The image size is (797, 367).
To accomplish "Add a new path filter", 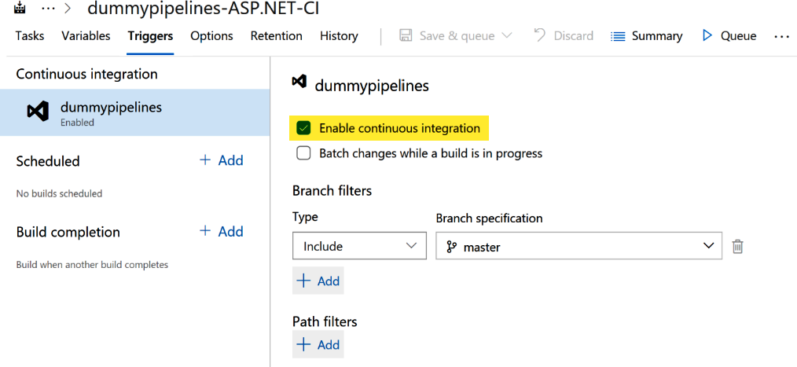I will [x=318, y=345].
